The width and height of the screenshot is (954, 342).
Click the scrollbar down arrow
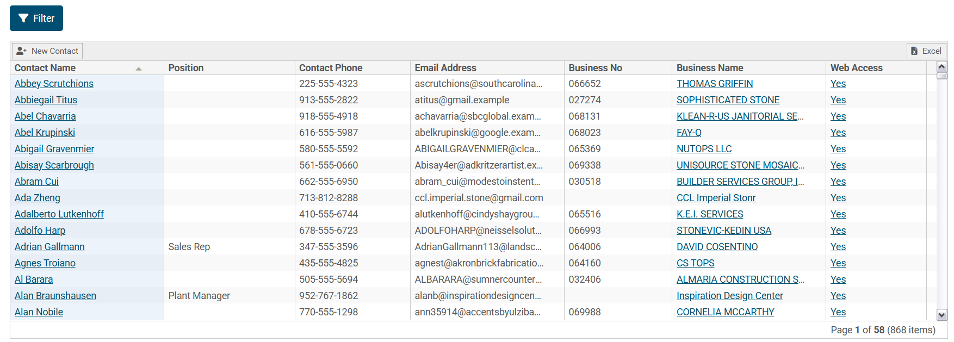pyautogui.click(x=942, y=315)
